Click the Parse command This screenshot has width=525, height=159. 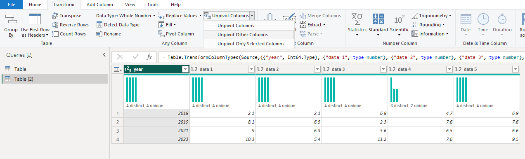[x=311, y=34]
